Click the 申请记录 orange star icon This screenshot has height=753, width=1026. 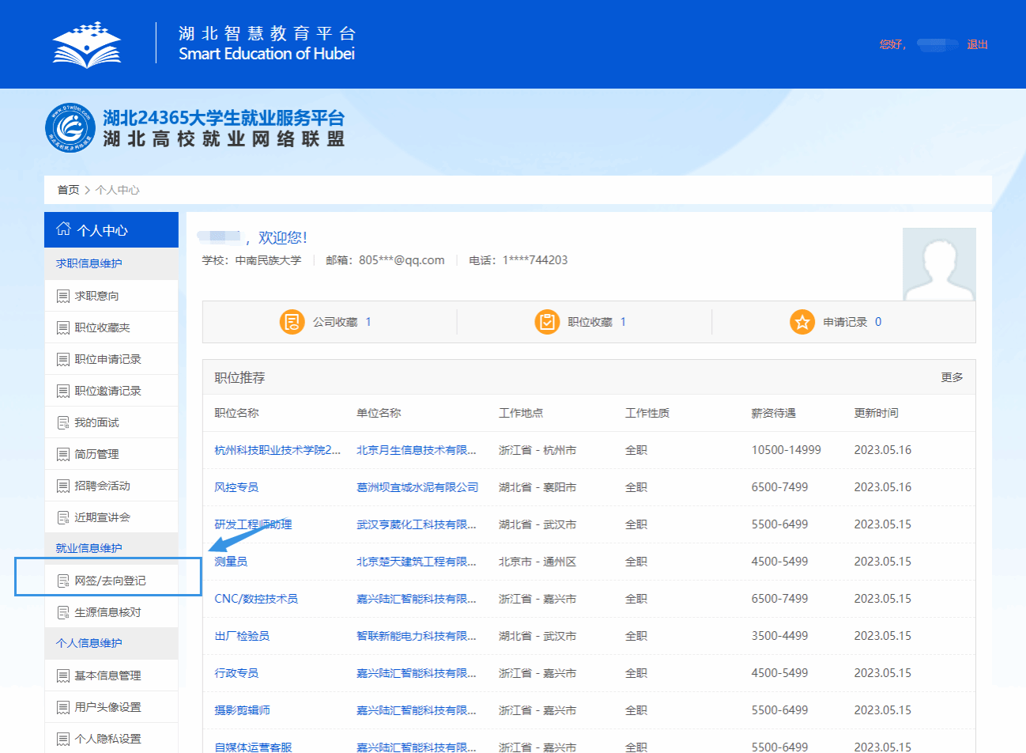802,322
